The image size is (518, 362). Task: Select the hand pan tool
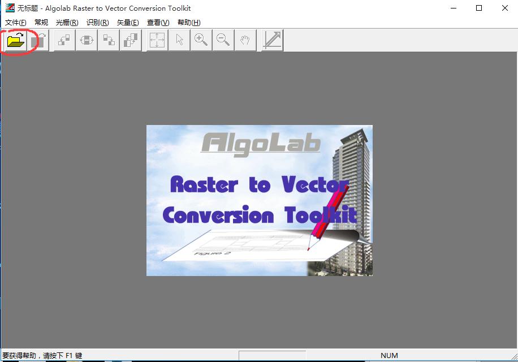click(245, 40)
